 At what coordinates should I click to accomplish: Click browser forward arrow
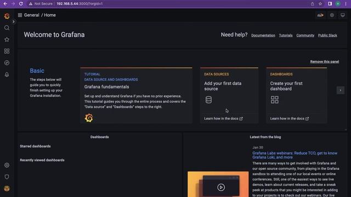point(13,4)
